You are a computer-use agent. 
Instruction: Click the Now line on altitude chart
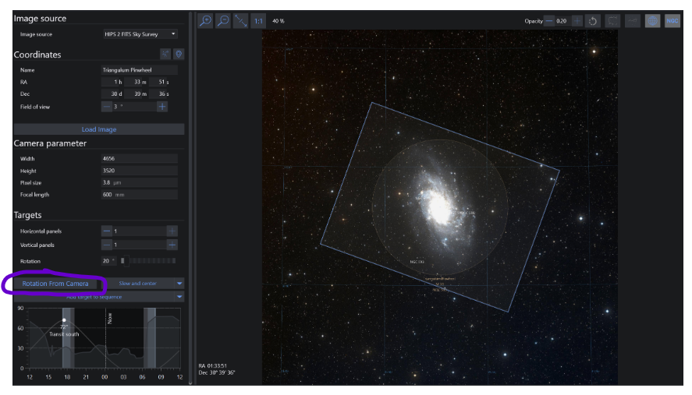pos(106,339)
